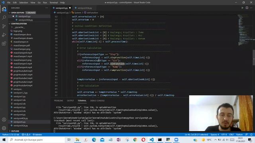Open notifications bell in status bar
This screenshot has width=255, height=143.
[251, 135]
